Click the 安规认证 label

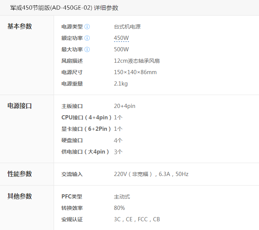click(72, 219)
